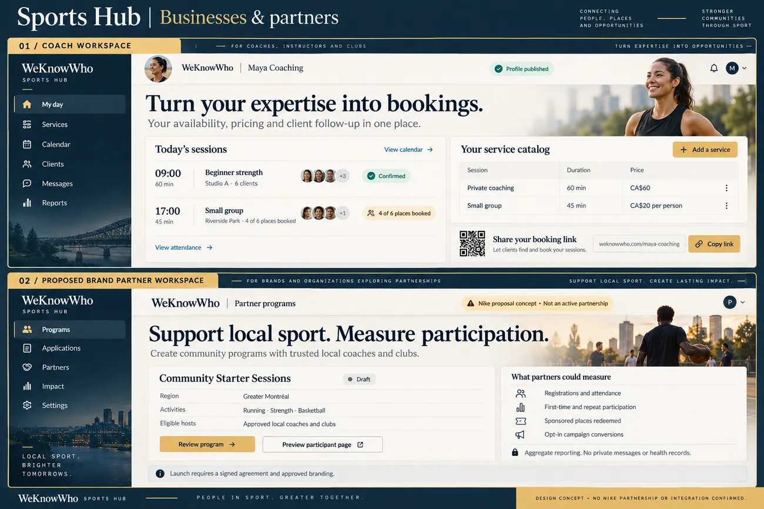Open the P account avatar menu
The image size is (764, 509).
(729, 303)
